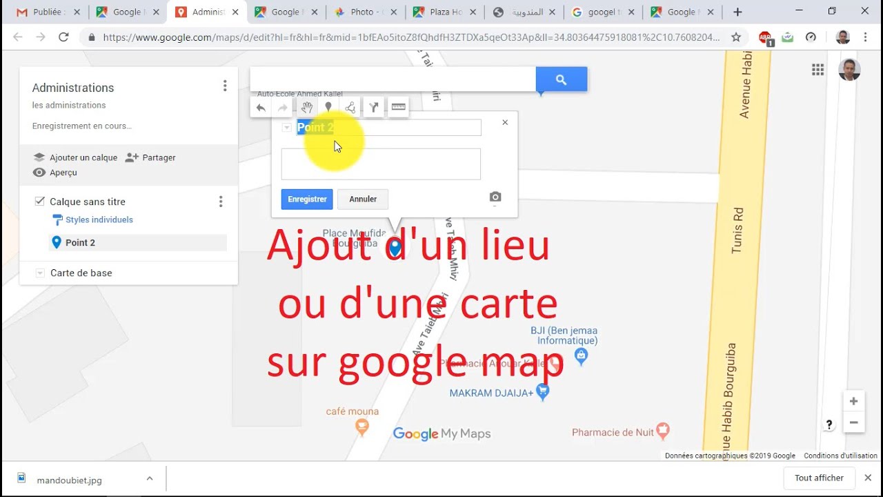The image size is (883, 497).
Task: Toggle the Calque sans titre layer checkbox
Action: click(x=40, y=202)
